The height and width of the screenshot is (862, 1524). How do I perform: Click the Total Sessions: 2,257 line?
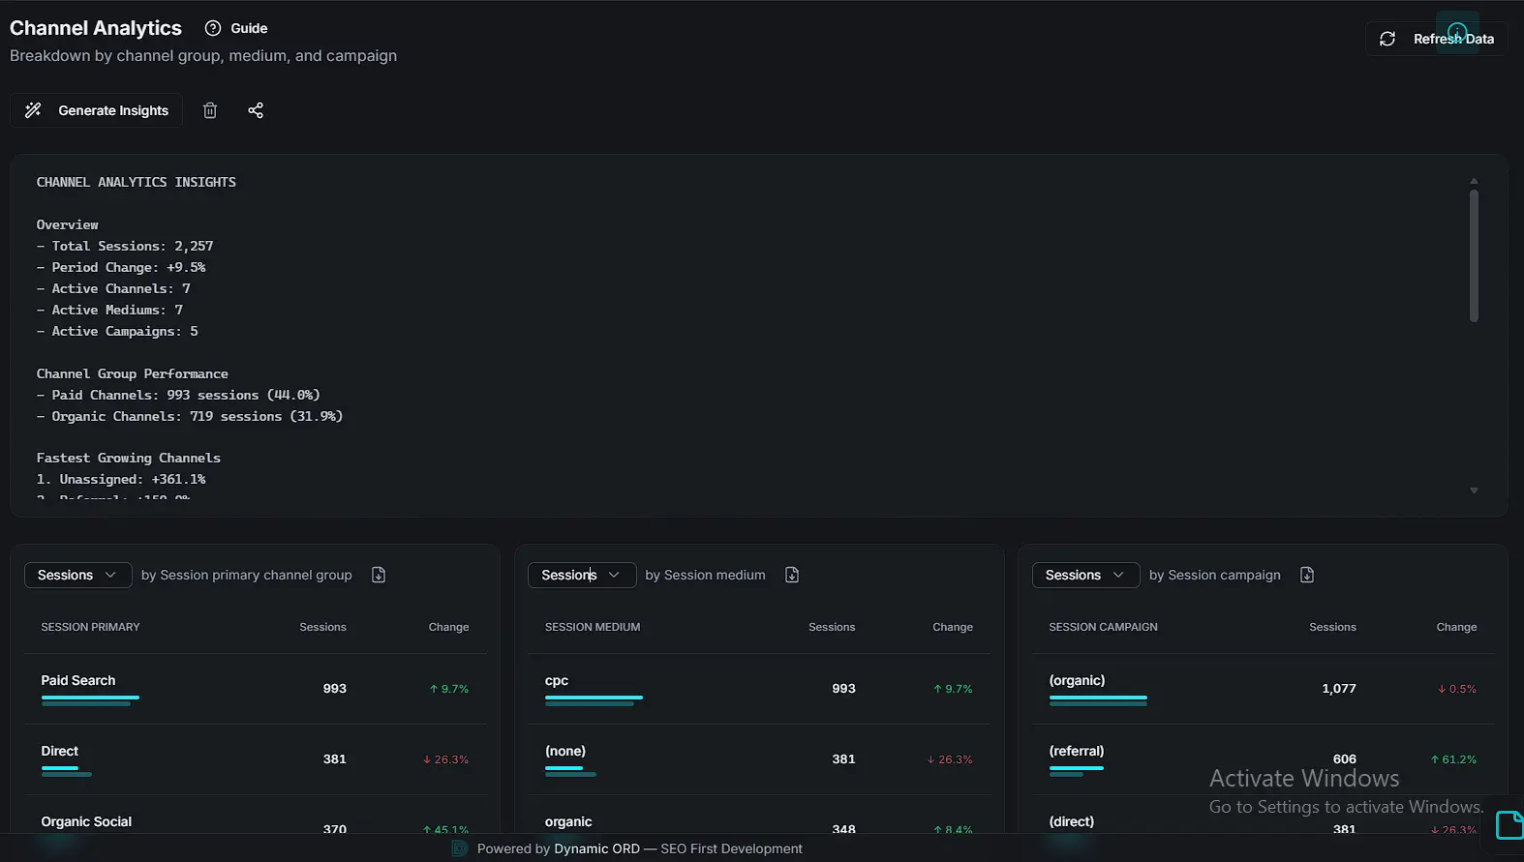pos(125,246)
